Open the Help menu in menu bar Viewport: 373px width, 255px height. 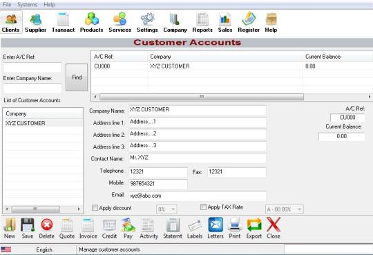(49, 5)
